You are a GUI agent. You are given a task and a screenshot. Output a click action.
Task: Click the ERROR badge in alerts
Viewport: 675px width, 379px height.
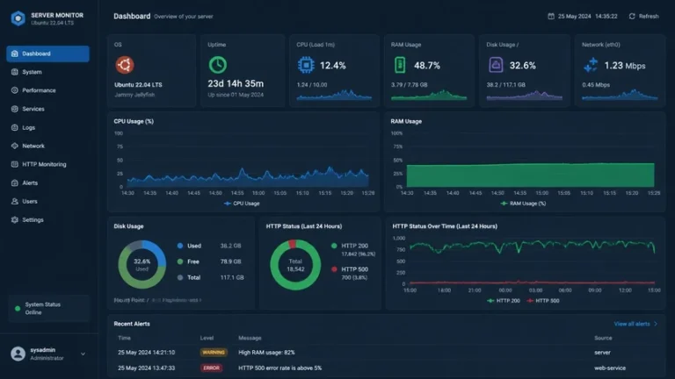211,368
